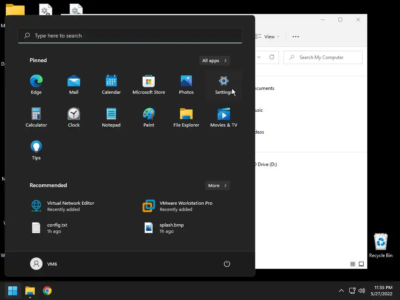This screenshot has width=400, height=300.
Task: Launch the Paint app
Action: [149, 118]
